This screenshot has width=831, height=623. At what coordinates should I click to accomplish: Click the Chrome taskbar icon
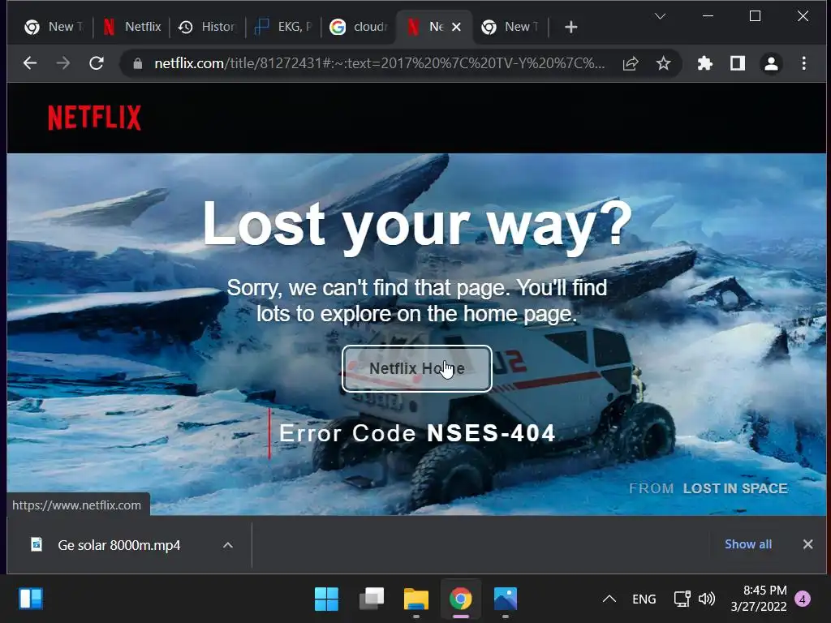click(461, 599)
